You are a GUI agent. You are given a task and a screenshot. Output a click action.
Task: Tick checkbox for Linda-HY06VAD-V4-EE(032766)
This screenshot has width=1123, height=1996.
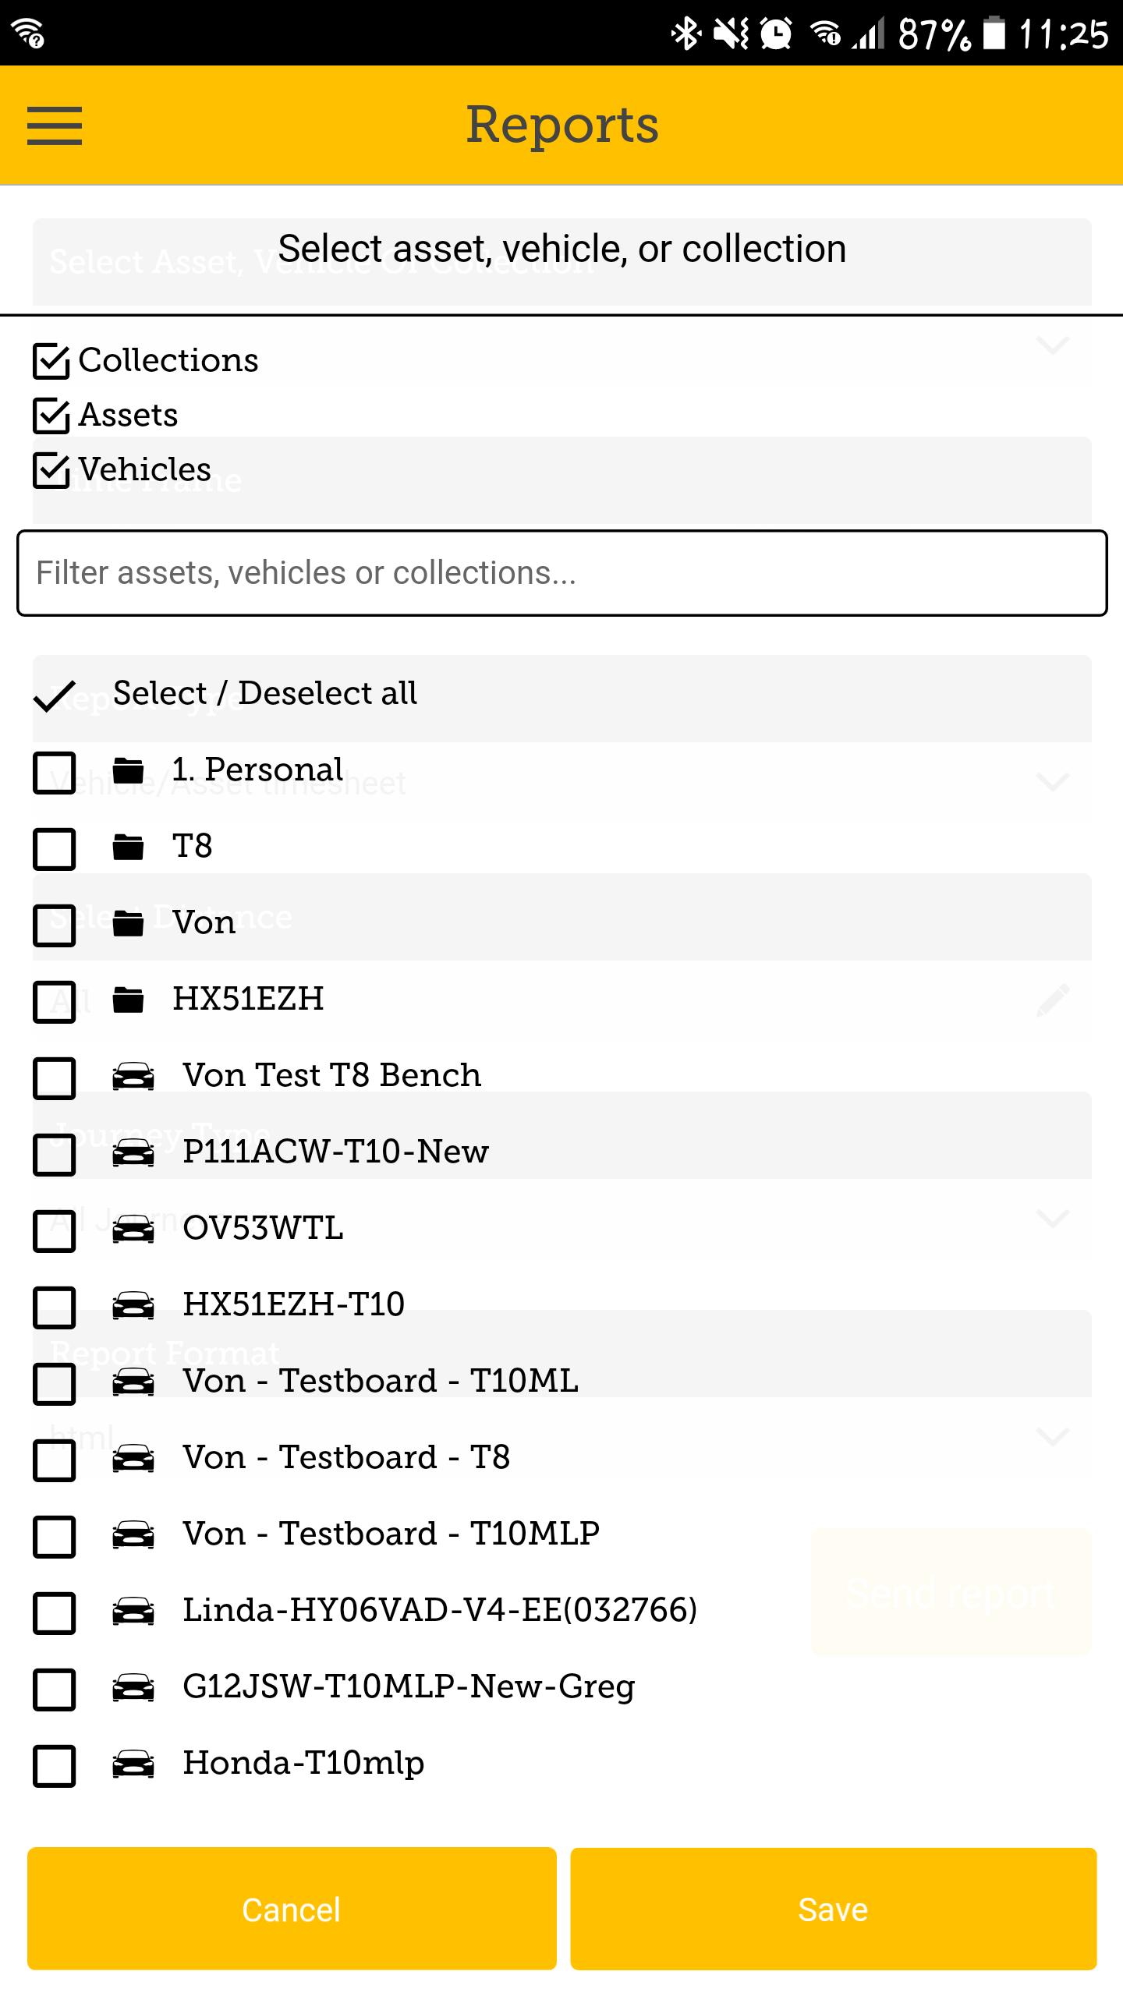55,1613
